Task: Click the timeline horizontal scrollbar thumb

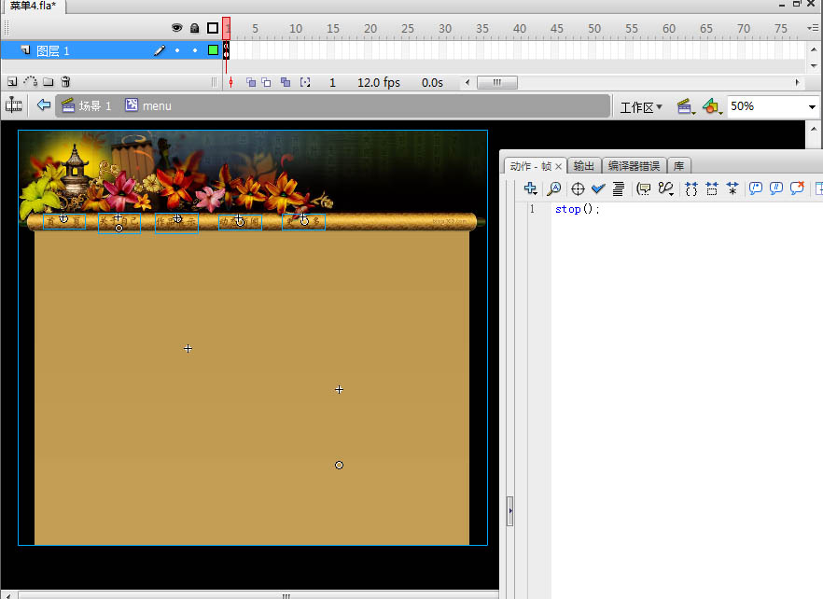Action: pos(497,82)
